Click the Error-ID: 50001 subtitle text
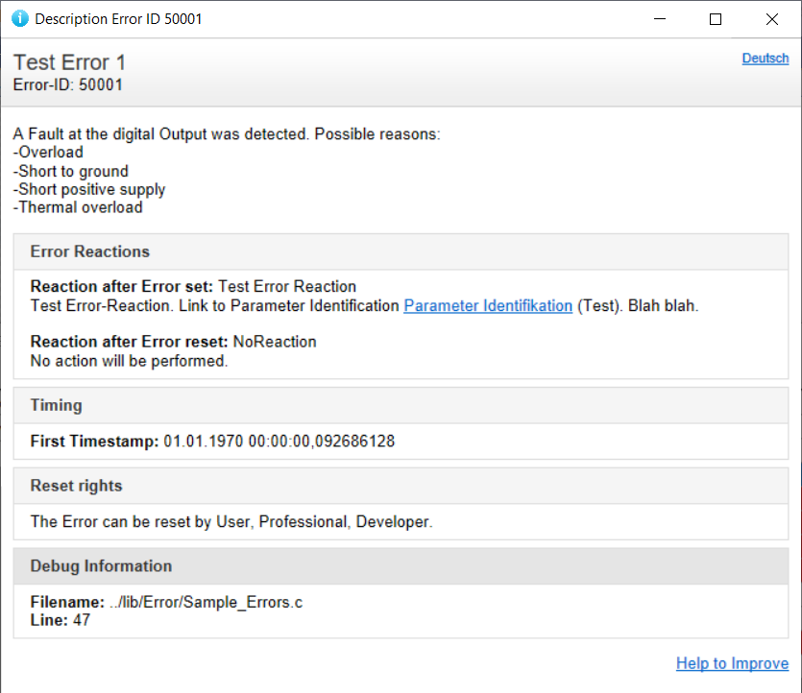The height and width of the screenshot is (693, 802). [x=67, y=84]
